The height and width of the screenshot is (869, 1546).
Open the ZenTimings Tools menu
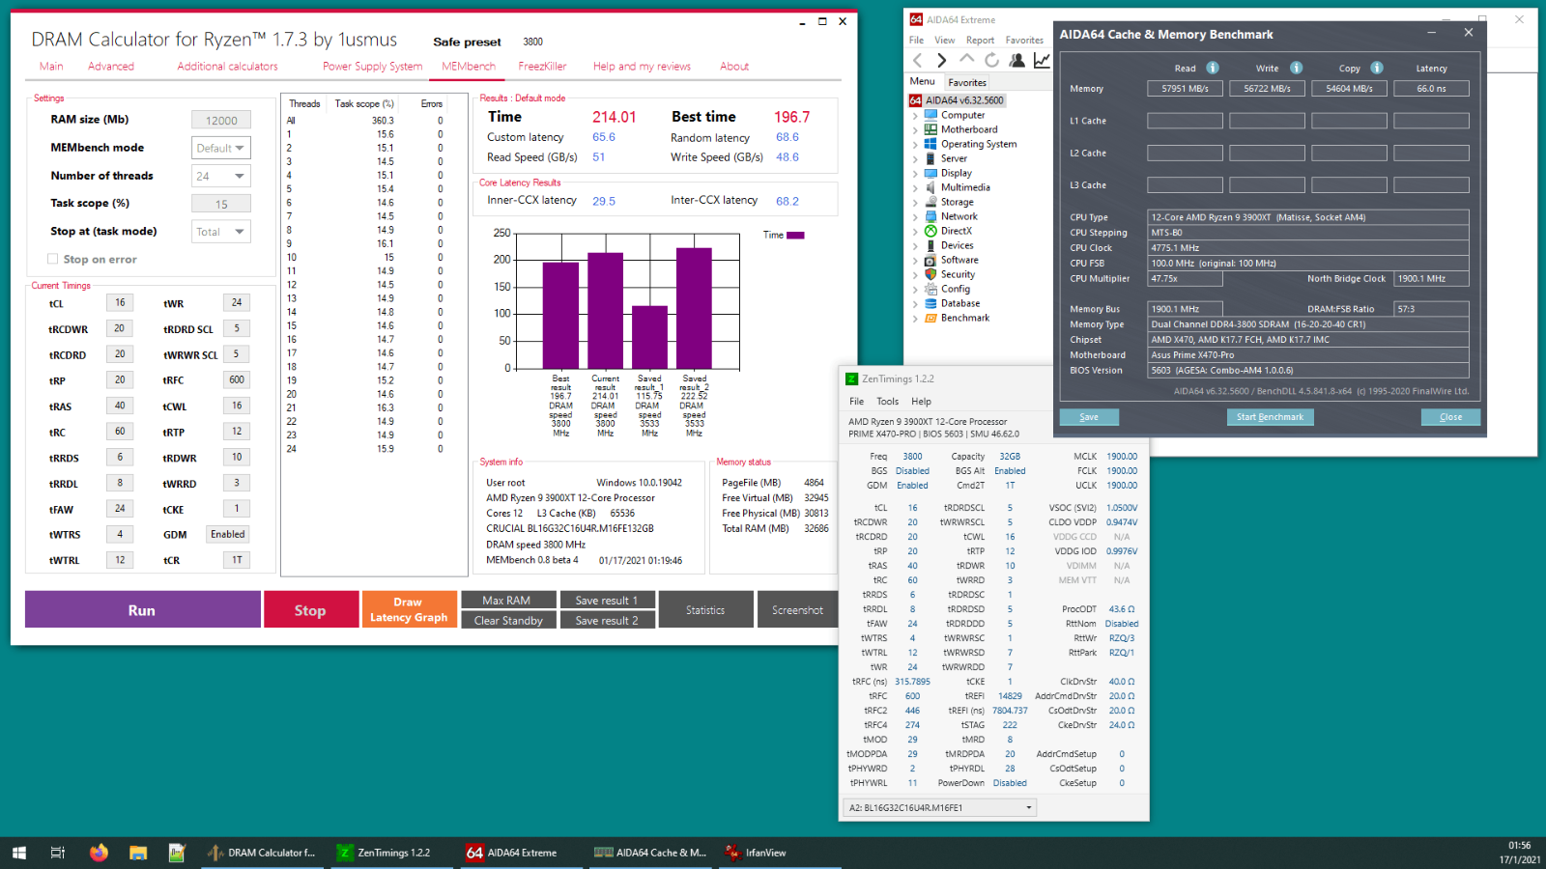887,402
